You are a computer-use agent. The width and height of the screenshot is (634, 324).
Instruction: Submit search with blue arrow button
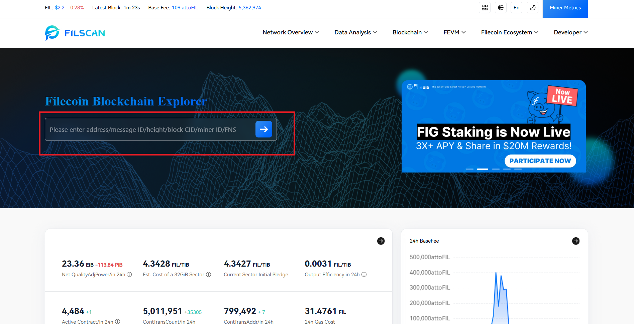(x=264, y=129)
